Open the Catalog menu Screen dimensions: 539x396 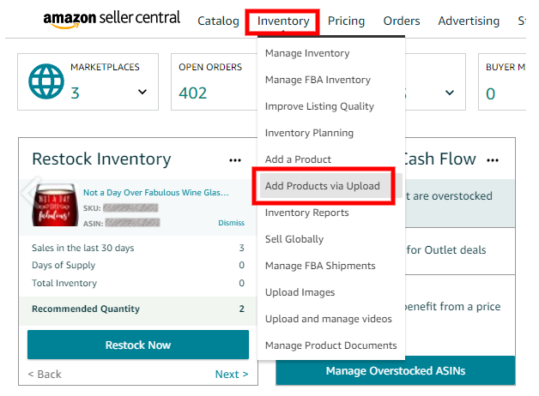218,21
